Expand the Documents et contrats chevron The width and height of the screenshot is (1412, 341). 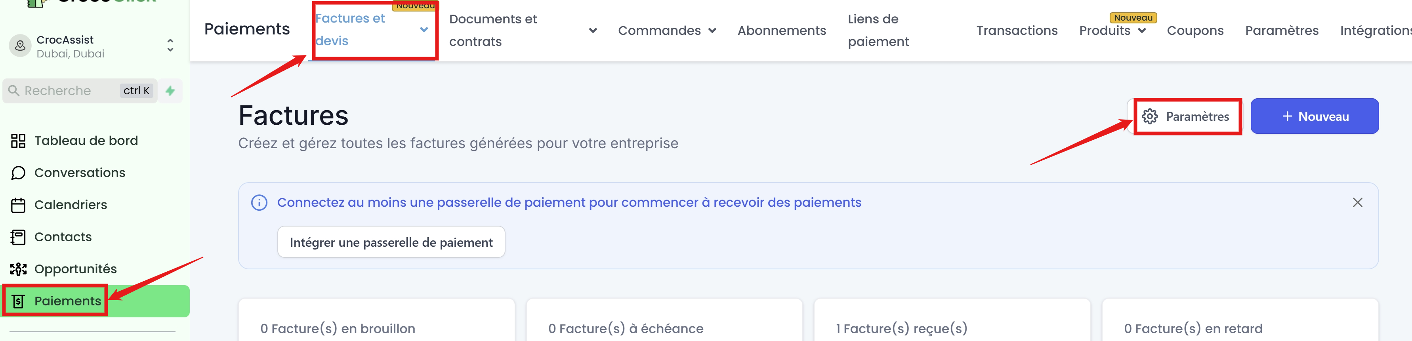593,31
